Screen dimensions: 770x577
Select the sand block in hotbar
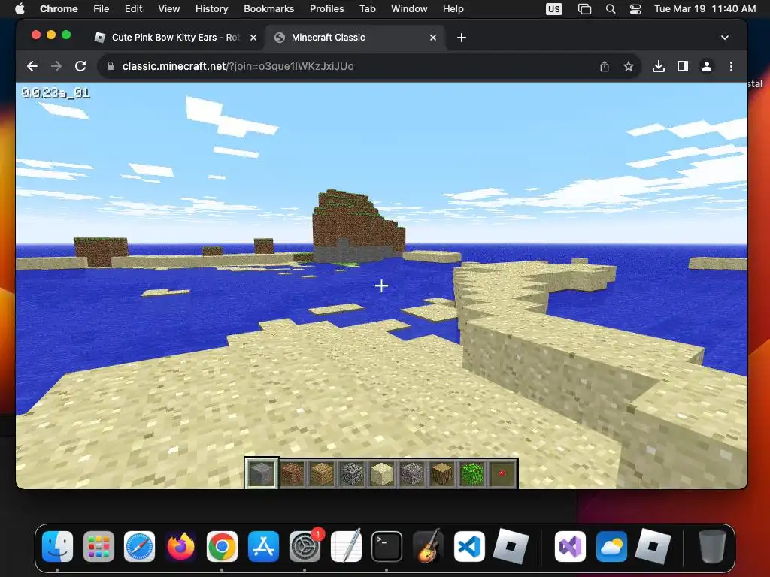click(x=382, y=473)
